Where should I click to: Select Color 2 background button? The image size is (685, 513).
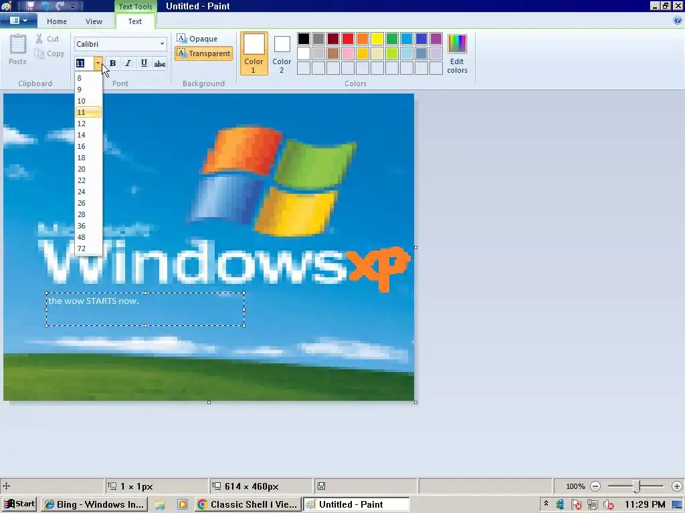point(282,55)
